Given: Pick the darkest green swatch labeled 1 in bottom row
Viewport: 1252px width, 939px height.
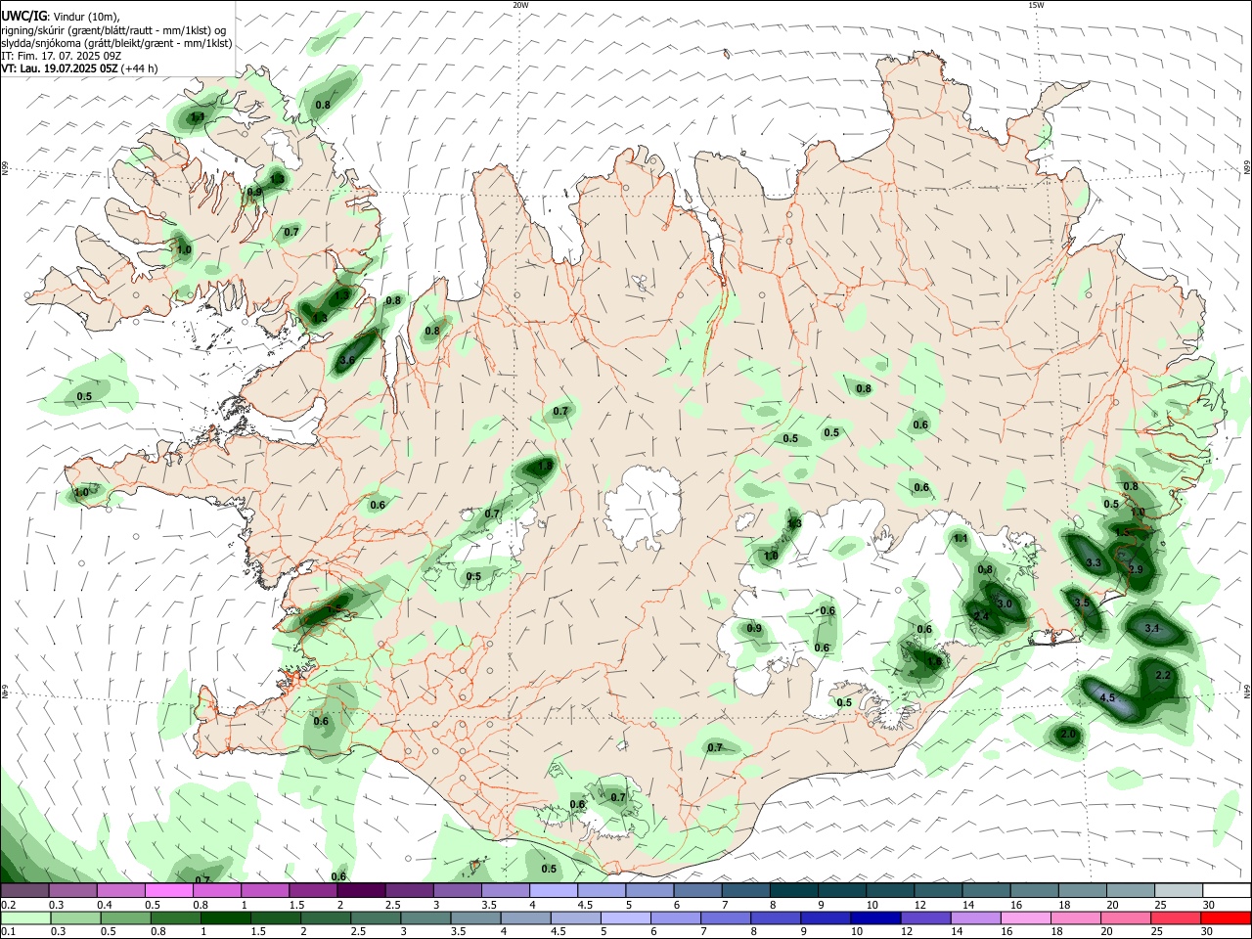Looking at the screenshot, I should point(225,917).
